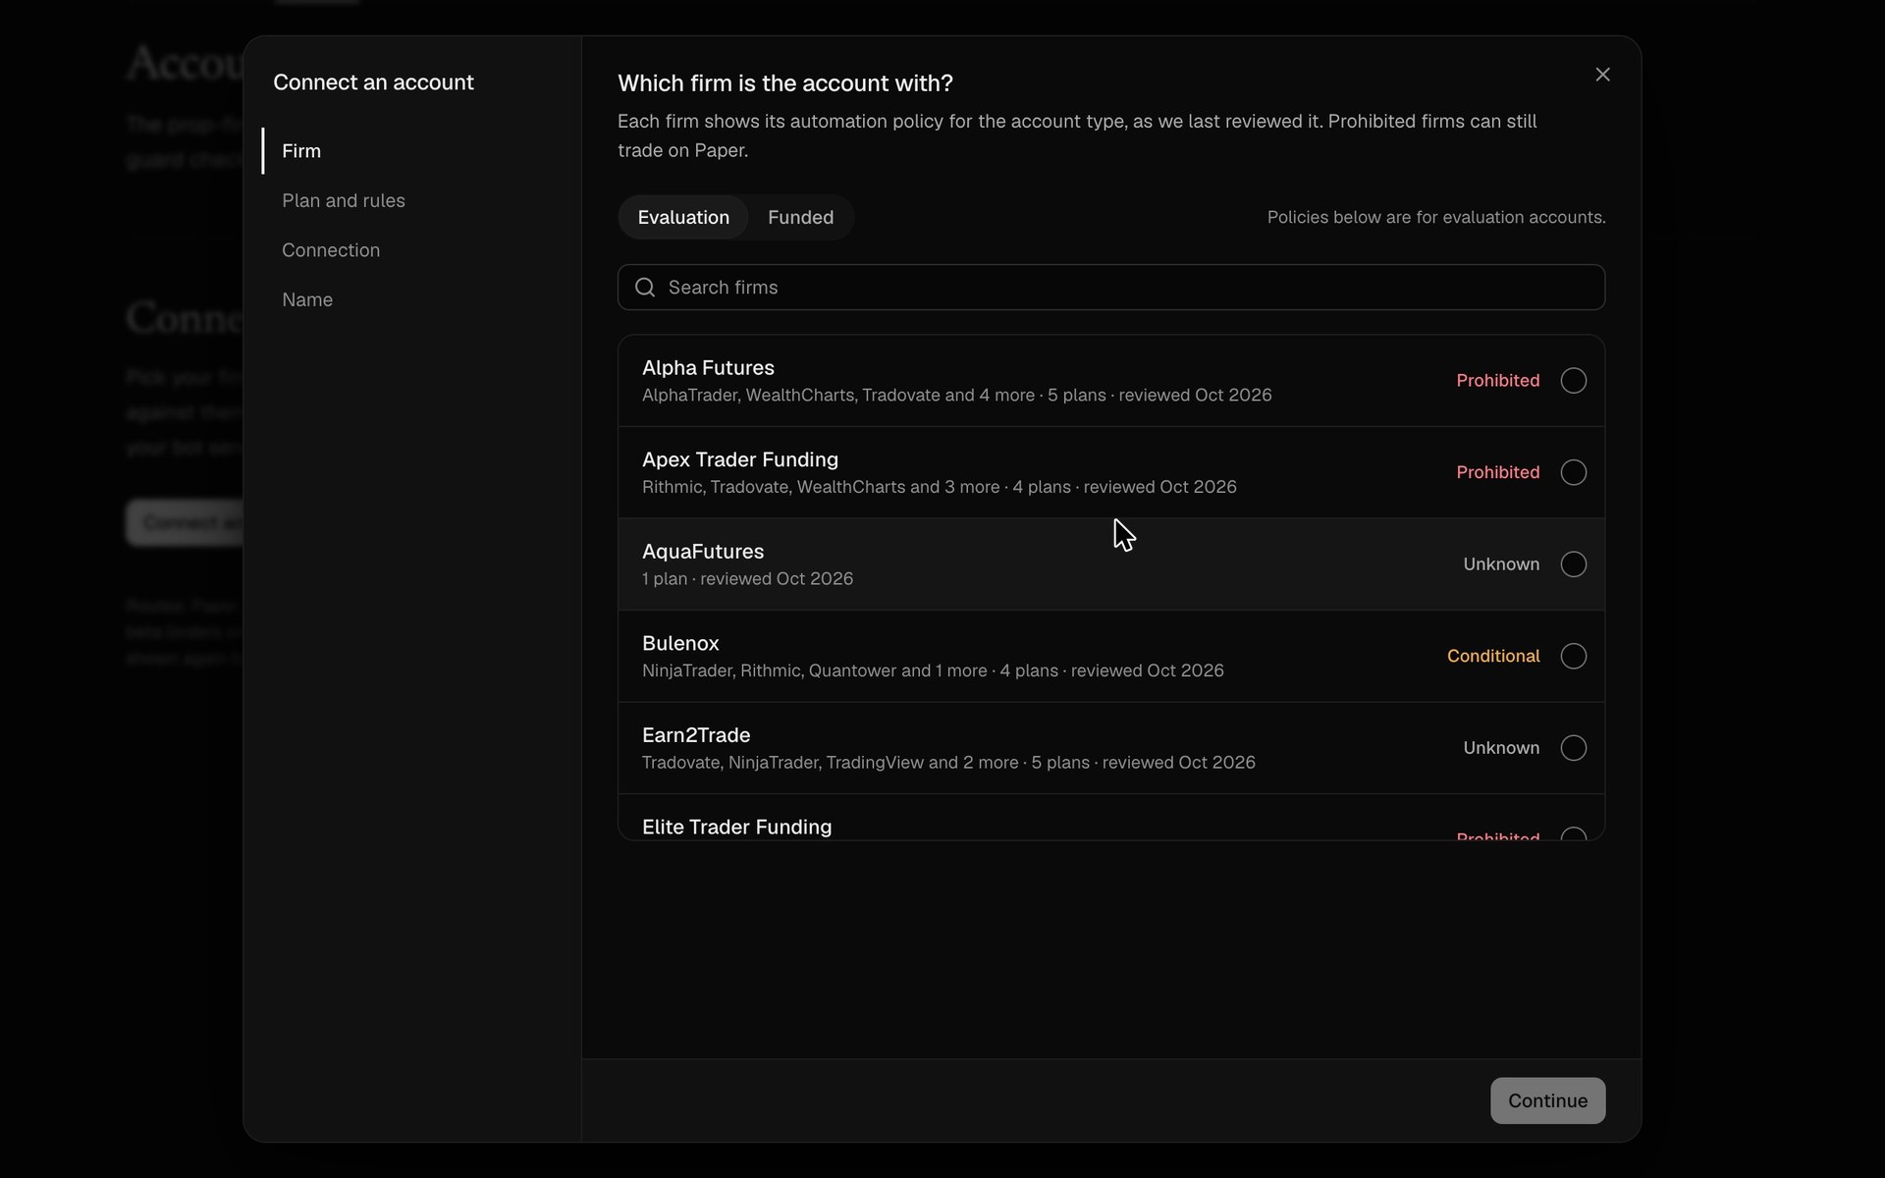Select the Bulenox radio button
This screenshot has width=1885, height=1178.
pyautogui.click(x=1573, y=656)
